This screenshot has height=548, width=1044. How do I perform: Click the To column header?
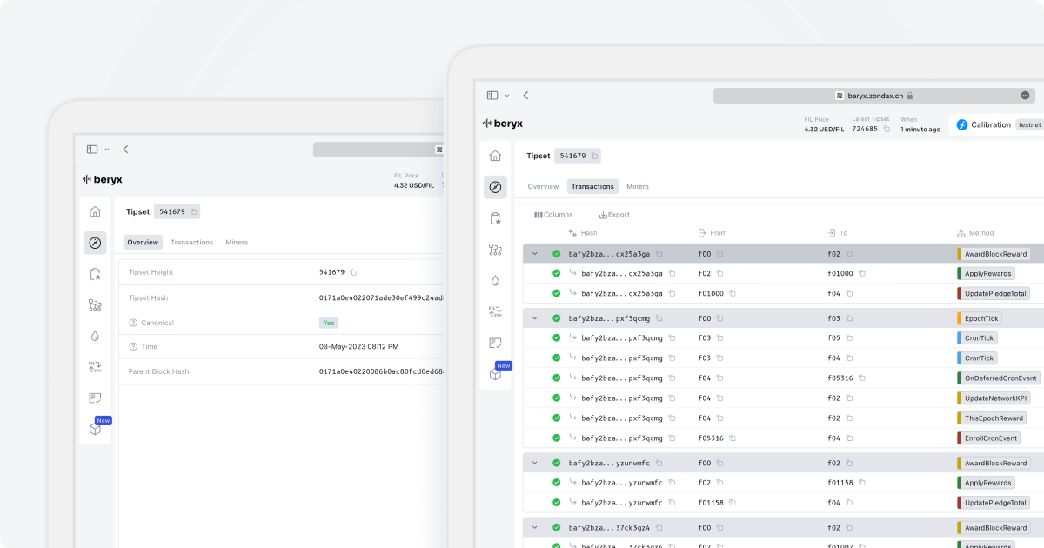[x=838, y=233]
